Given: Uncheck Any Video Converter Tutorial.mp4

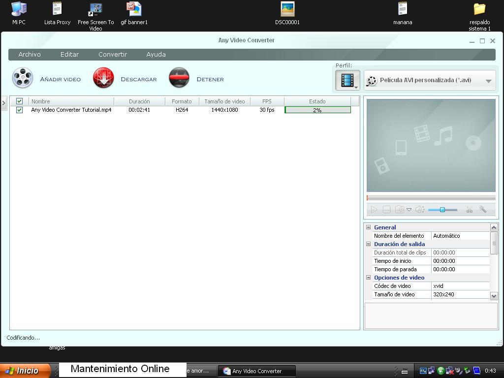Looking at the screenshot, I should coord(20,110).
